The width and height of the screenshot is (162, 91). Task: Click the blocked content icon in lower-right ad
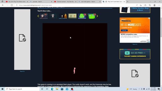pyautogui.click(x=135, y=74)
